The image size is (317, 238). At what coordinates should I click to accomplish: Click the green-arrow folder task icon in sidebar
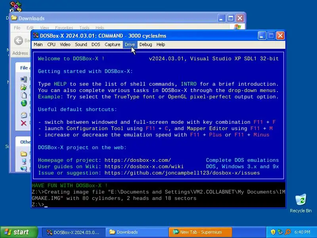click(24, 87)
